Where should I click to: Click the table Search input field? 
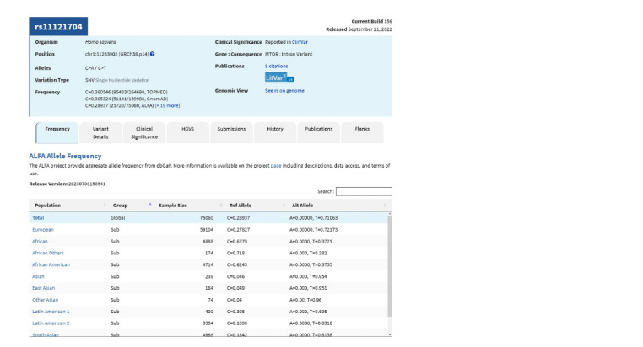pyautogui.click(x=364, y=191)
